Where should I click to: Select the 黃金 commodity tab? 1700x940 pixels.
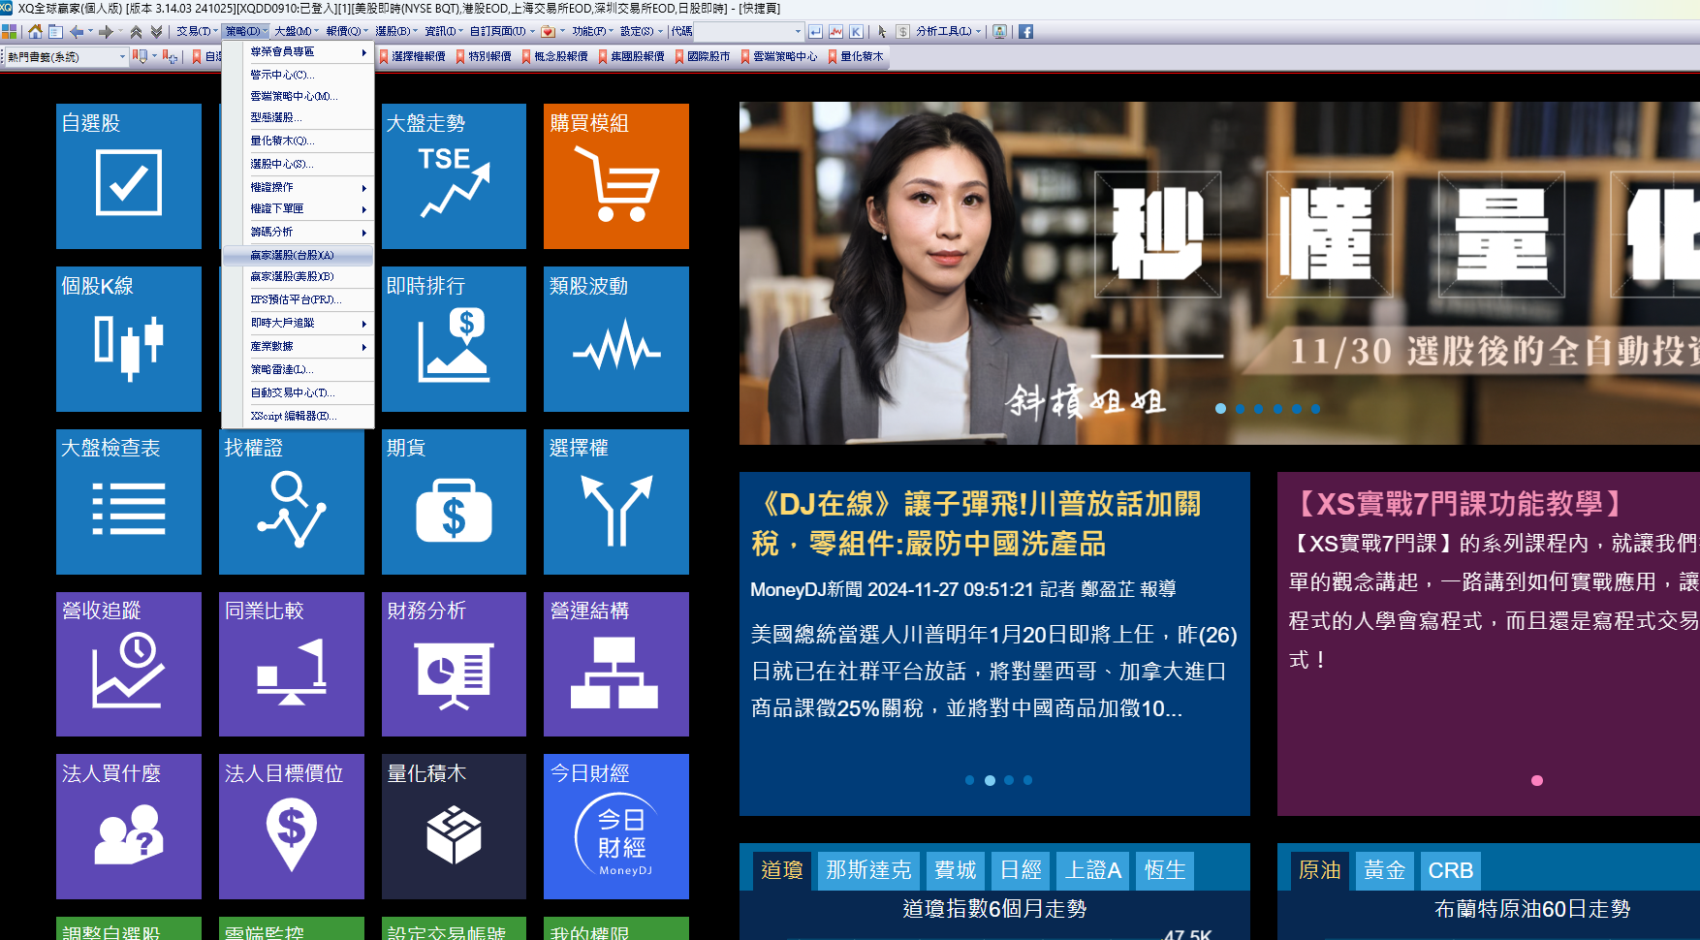[x=1384, y=870]
